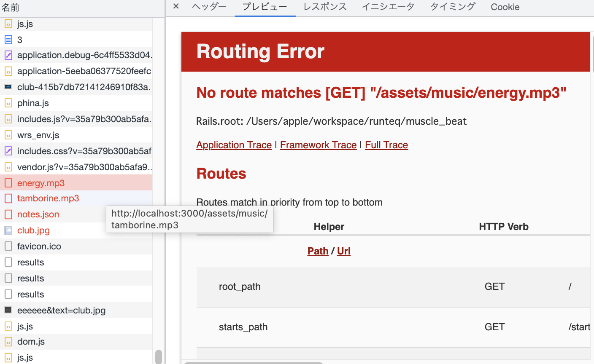The height and width of the screenshot is (364, 594).
Task: Select the club.jpg failed request
Action: tap(76, 230)
